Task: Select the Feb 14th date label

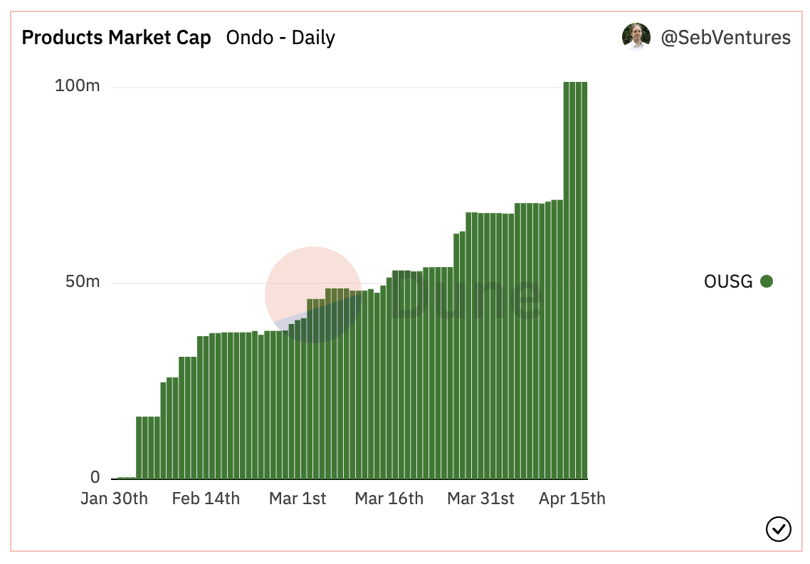Action: (206, 498)
